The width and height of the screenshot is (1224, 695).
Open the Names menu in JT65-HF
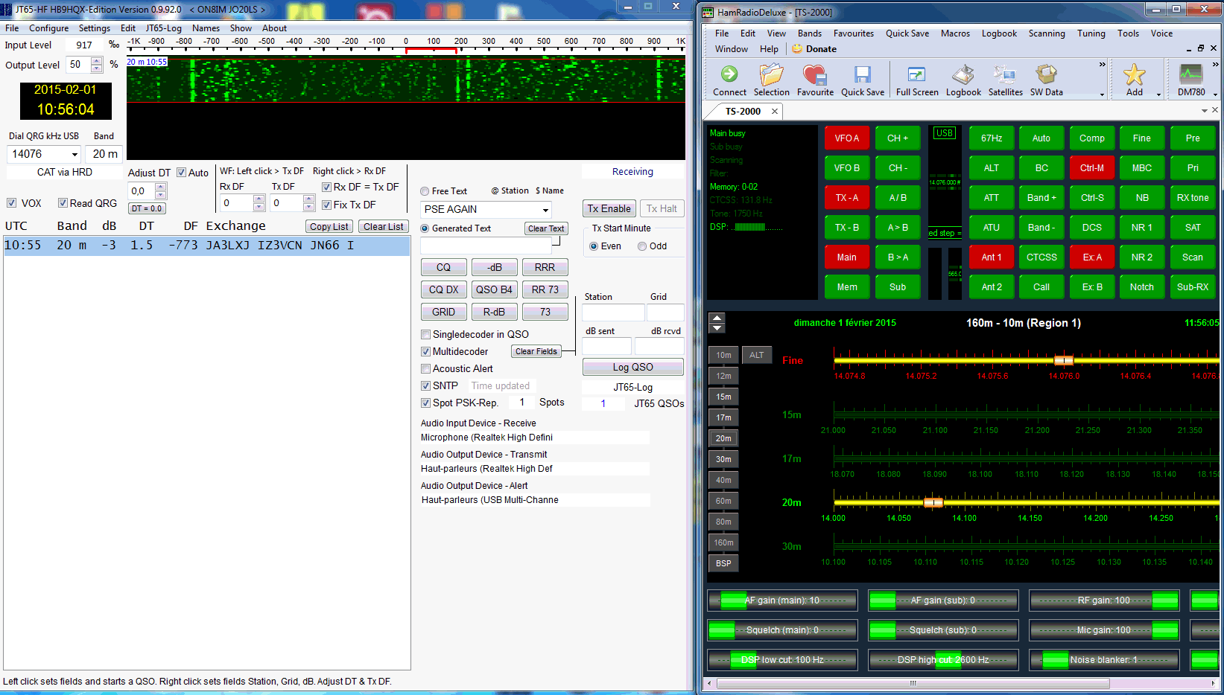coord(206,28)
